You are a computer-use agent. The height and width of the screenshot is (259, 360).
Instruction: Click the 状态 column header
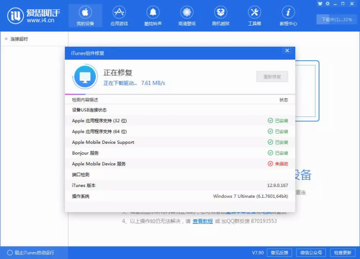coord(284,100)
